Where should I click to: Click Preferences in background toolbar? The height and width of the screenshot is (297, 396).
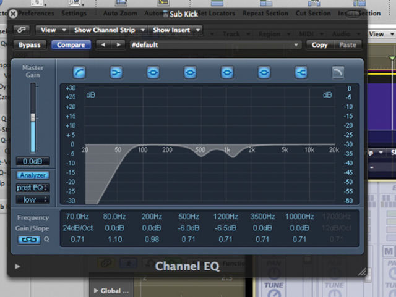pyautogui.click(x=36, y=13)
